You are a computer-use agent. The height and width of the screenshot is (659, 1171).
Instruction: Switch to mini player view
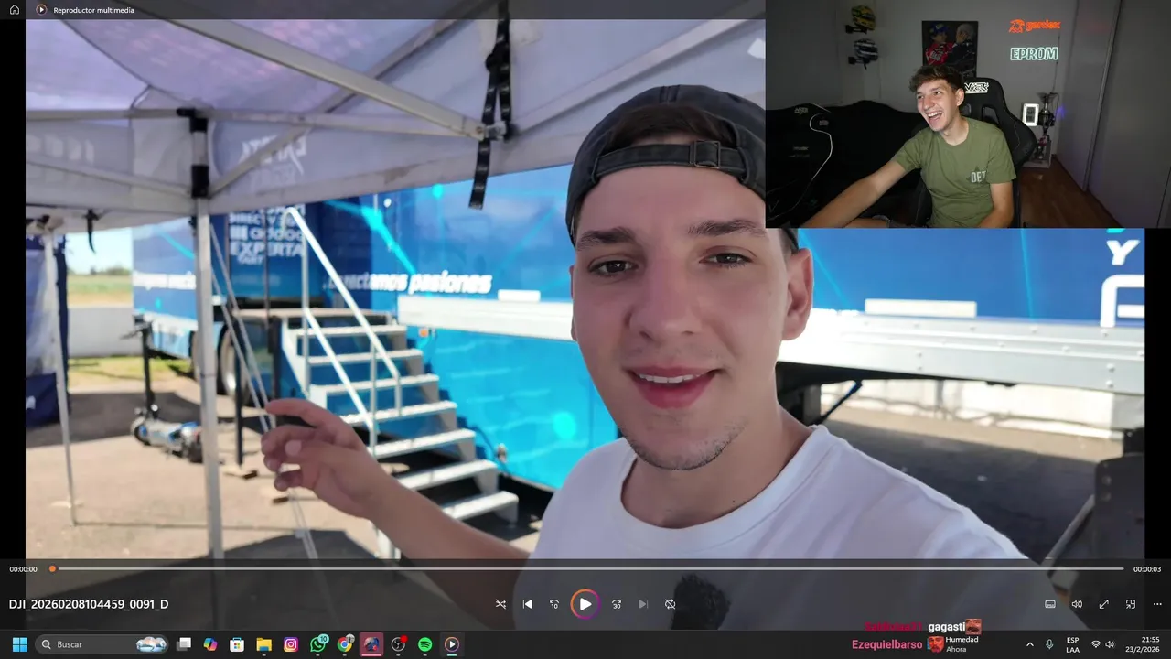coord(1131,604)
